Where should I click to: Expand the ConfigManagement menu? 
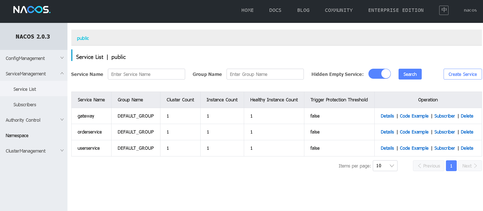(x=33, y=58)
